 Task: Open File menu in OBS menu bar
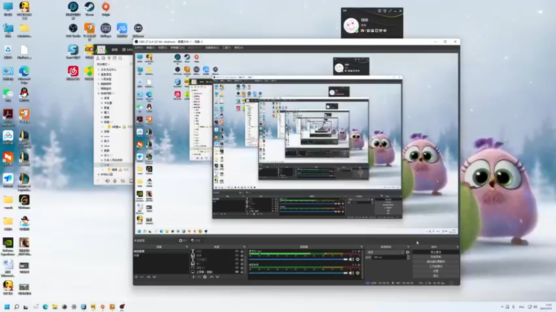coord(139,48)
